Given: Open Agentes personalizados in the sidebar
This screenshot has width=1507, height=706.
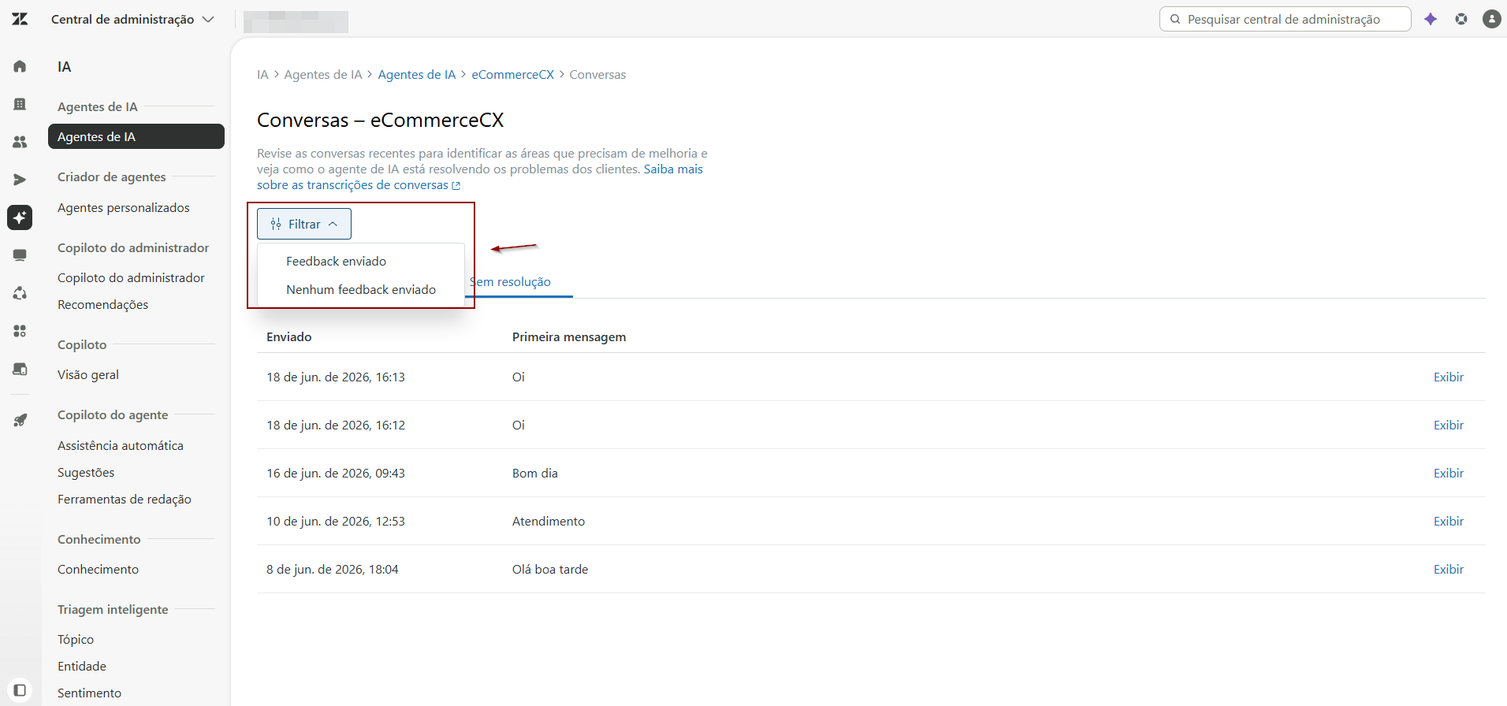Looking at the screenshot, I should [124, 207].
